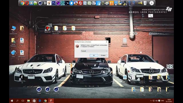Select the mebel Cinema 4D file
The height and width of the screenshot is (103, 183).
point(39,90)
